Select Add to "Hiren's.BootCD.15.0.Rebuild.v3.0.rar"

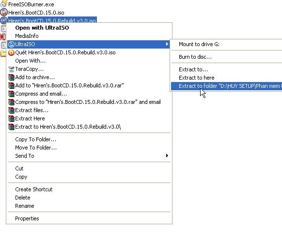pos(89,85)
